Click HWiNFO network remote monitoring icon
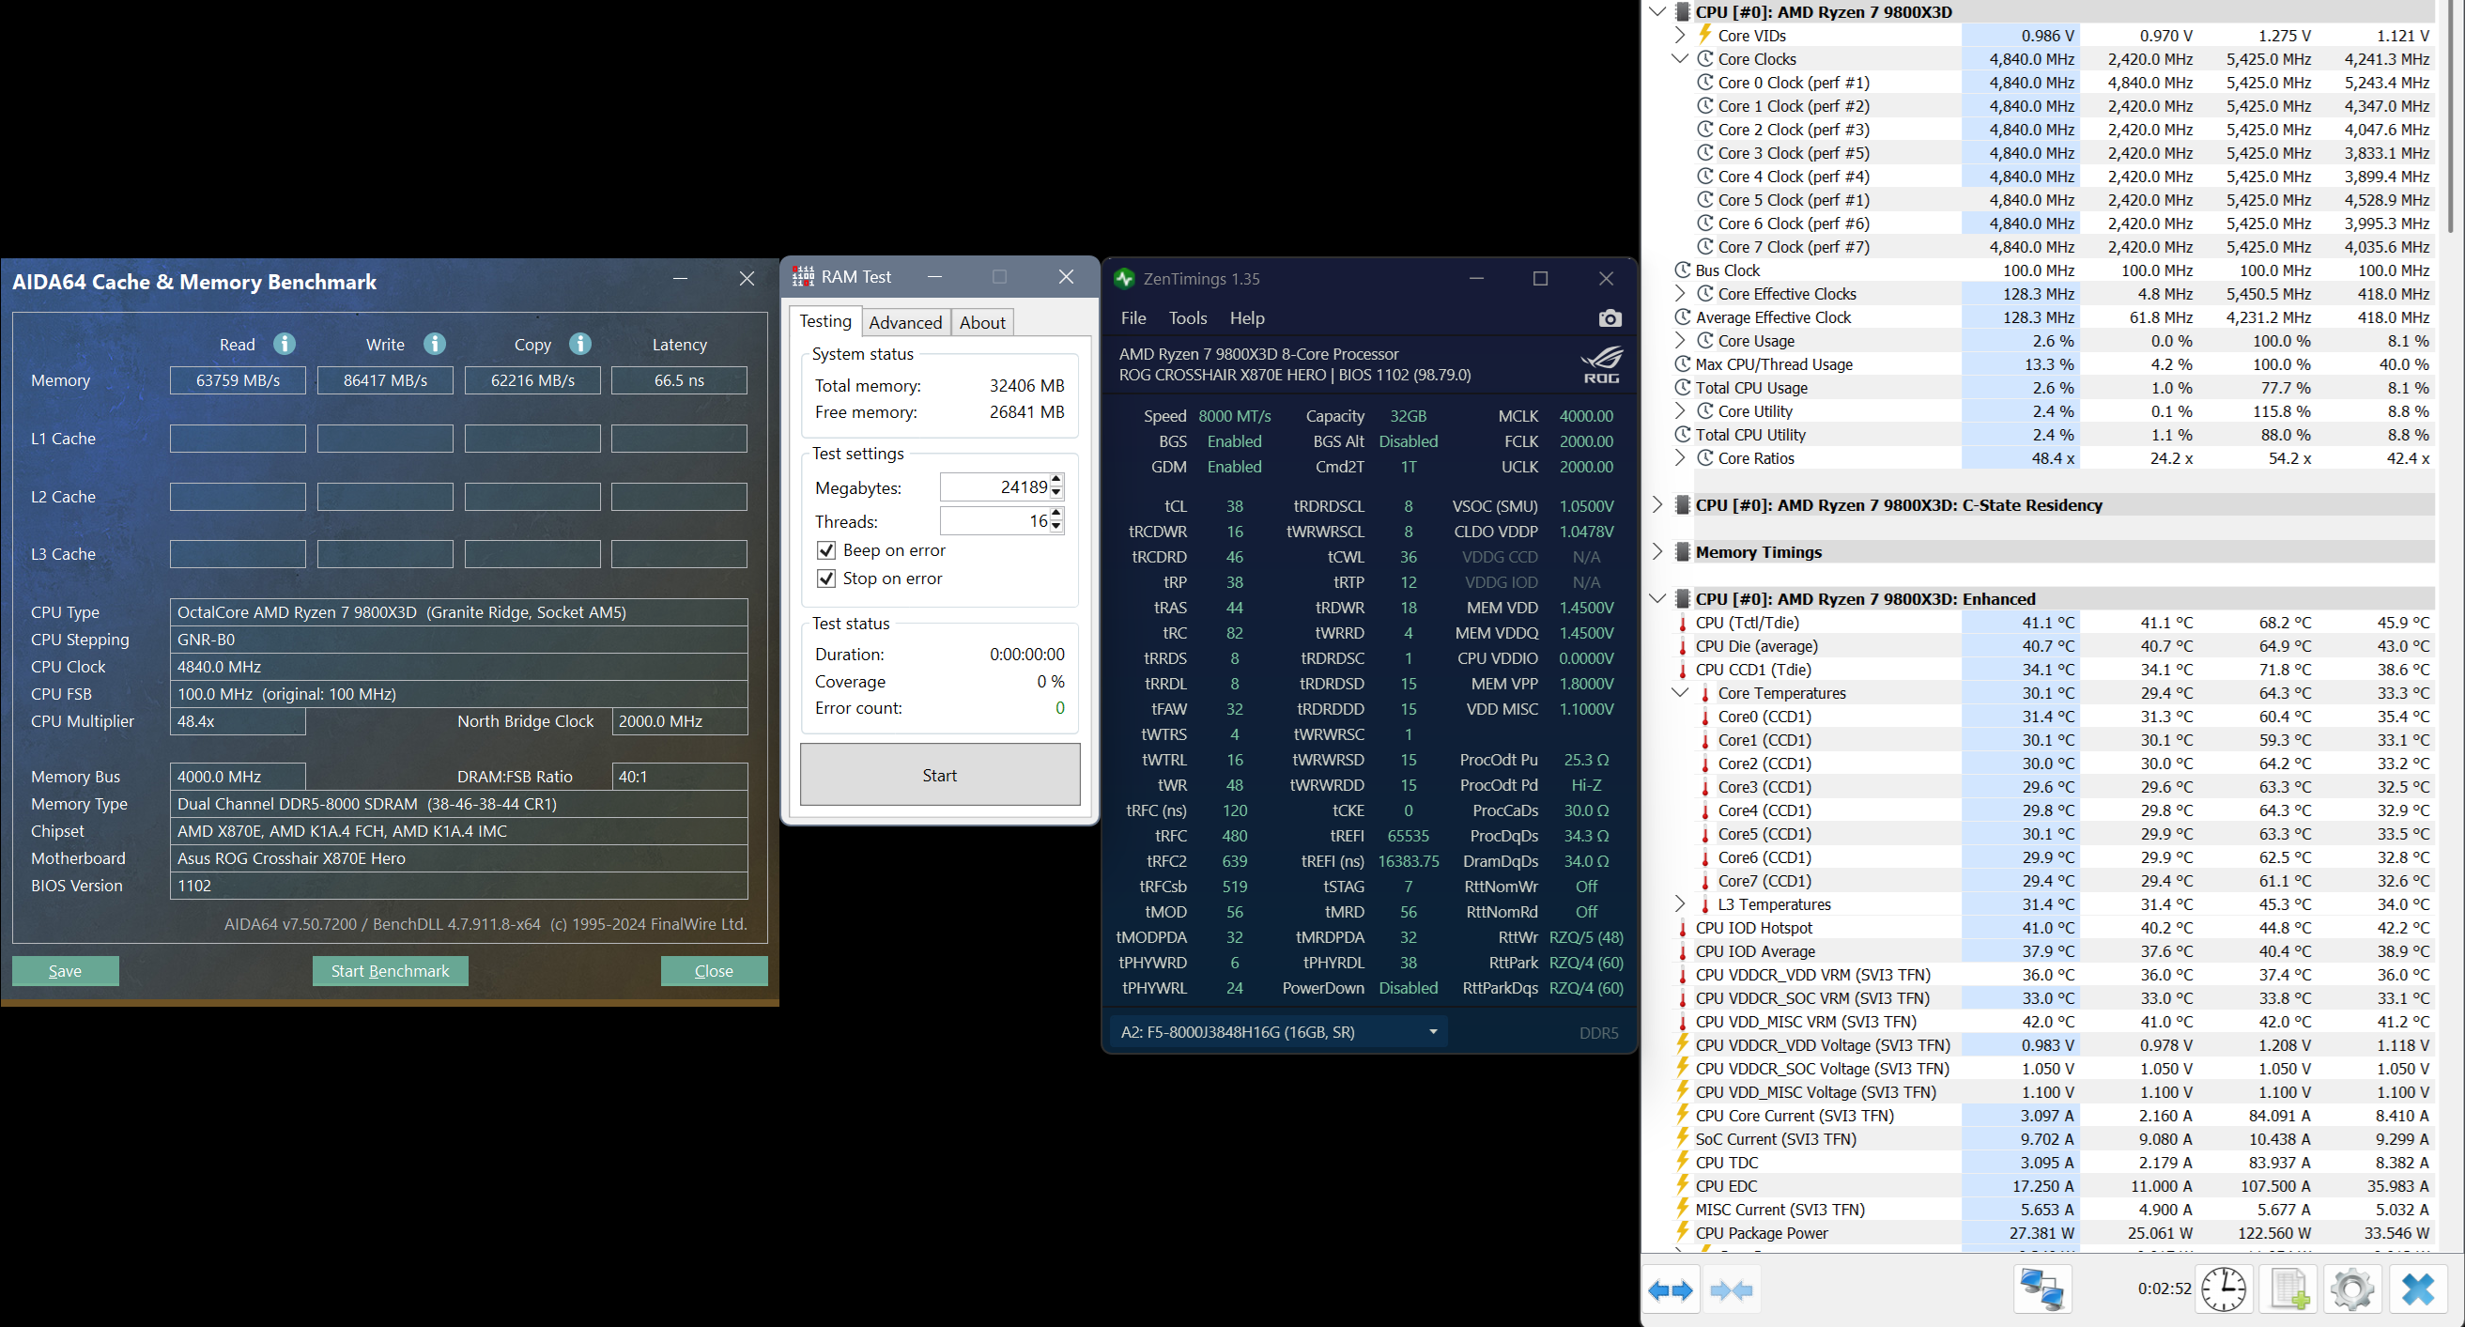Viewport: 2465px width, 1327px height. pos(2042,1290)
